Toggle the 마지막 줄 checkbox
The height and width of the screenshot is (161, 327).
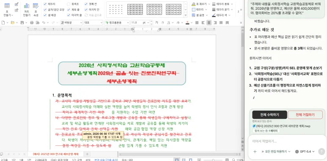click(69, 15)
